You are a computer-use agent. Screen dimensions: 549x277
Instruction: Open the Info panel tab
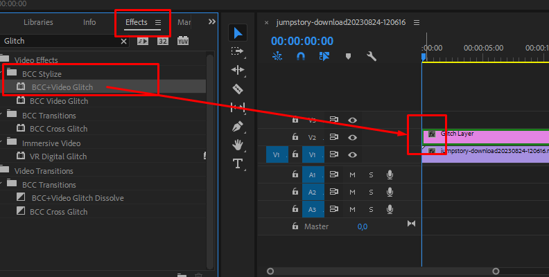pos(89,22)
